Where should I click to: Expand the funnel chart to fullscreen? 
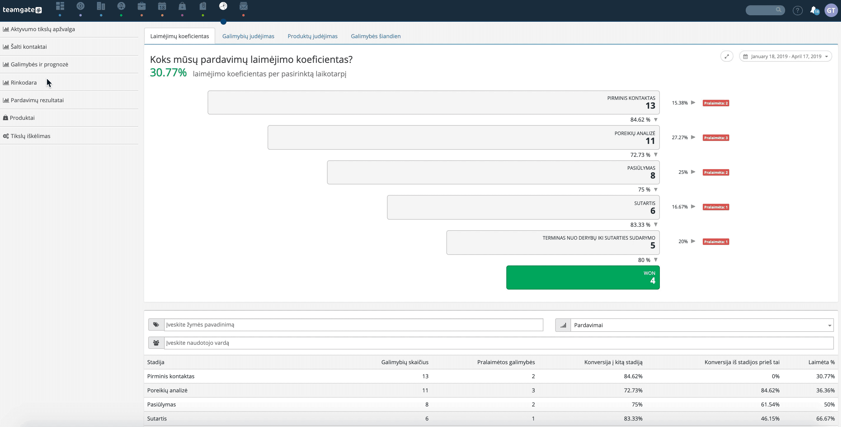(727, 56)
